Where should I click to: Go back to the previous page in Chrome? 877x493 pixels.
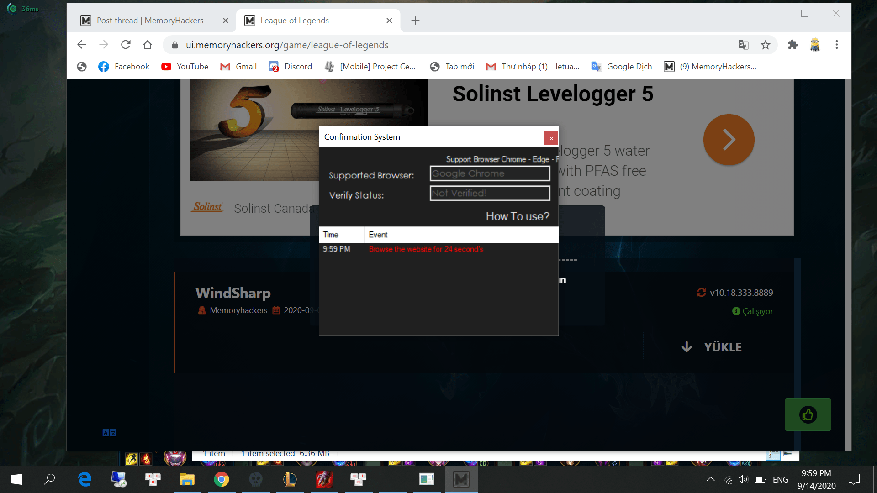(82, 45)
